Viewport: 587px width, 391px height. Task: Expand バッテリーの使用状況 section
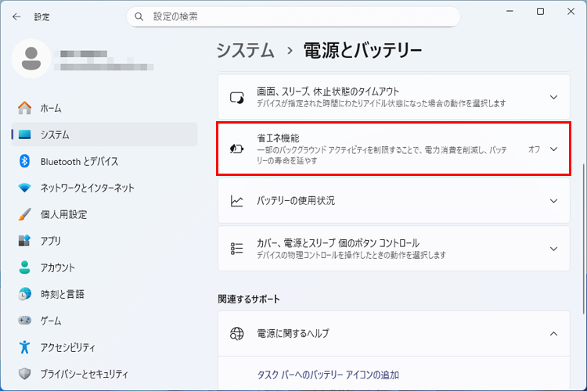553,201
